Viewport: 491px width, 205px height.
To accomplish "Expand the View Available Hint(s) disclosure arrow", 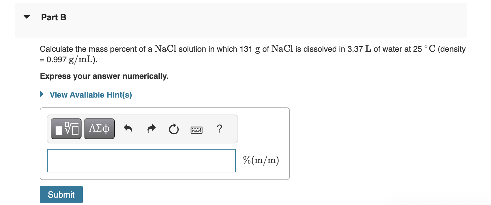I will [42, 94].
